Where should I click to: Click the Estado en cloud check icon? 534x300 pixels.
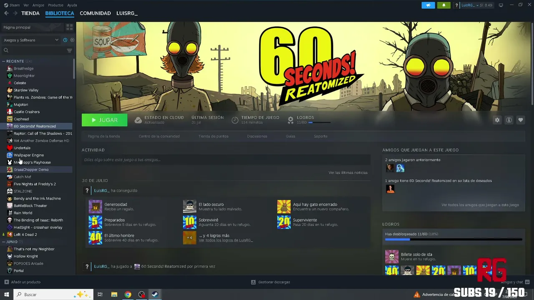click(138, 120)
